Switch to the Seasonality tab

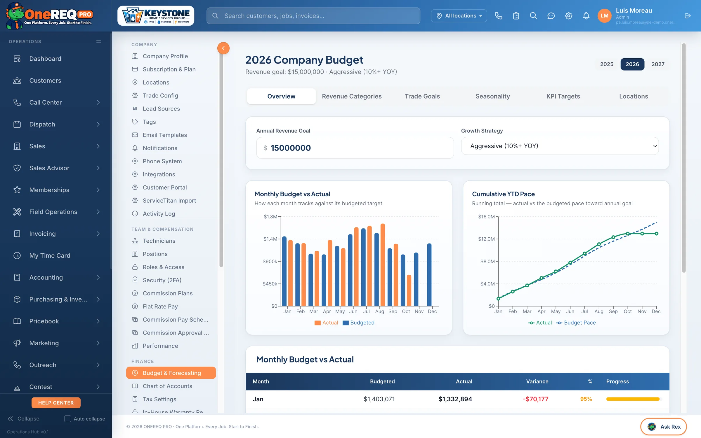(492, 96)
